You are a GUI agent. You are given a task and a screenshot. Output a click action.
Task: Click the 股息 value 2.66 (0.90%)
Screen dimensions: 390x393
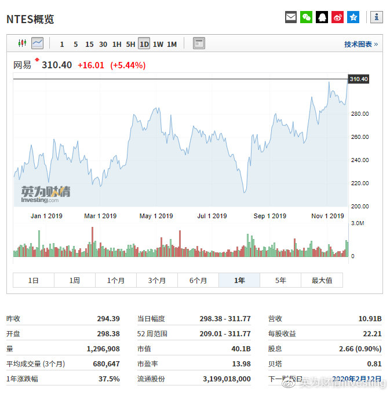point(360,349)
